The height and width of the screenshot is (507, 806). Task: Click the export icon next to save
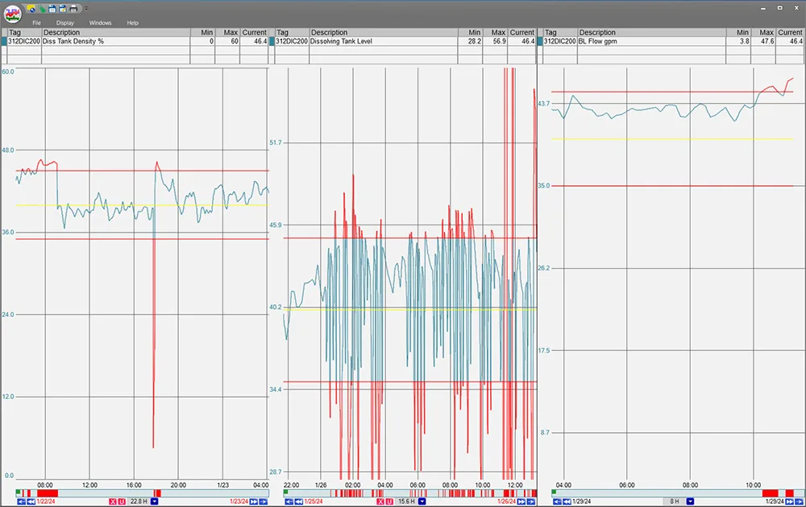(x=63, y=8)
